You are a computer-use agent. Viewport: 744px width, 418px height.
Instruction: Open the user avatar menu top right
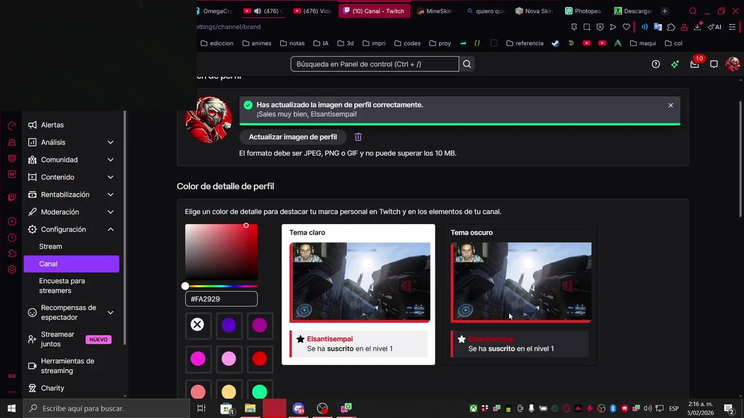[732, 64]
